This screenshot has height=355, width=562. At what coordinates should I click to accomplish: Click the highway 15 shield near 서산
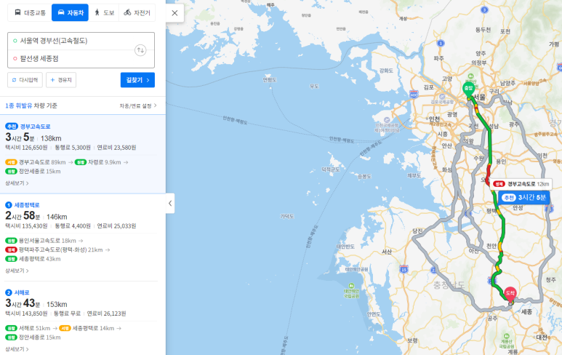(x=404, y=269)
